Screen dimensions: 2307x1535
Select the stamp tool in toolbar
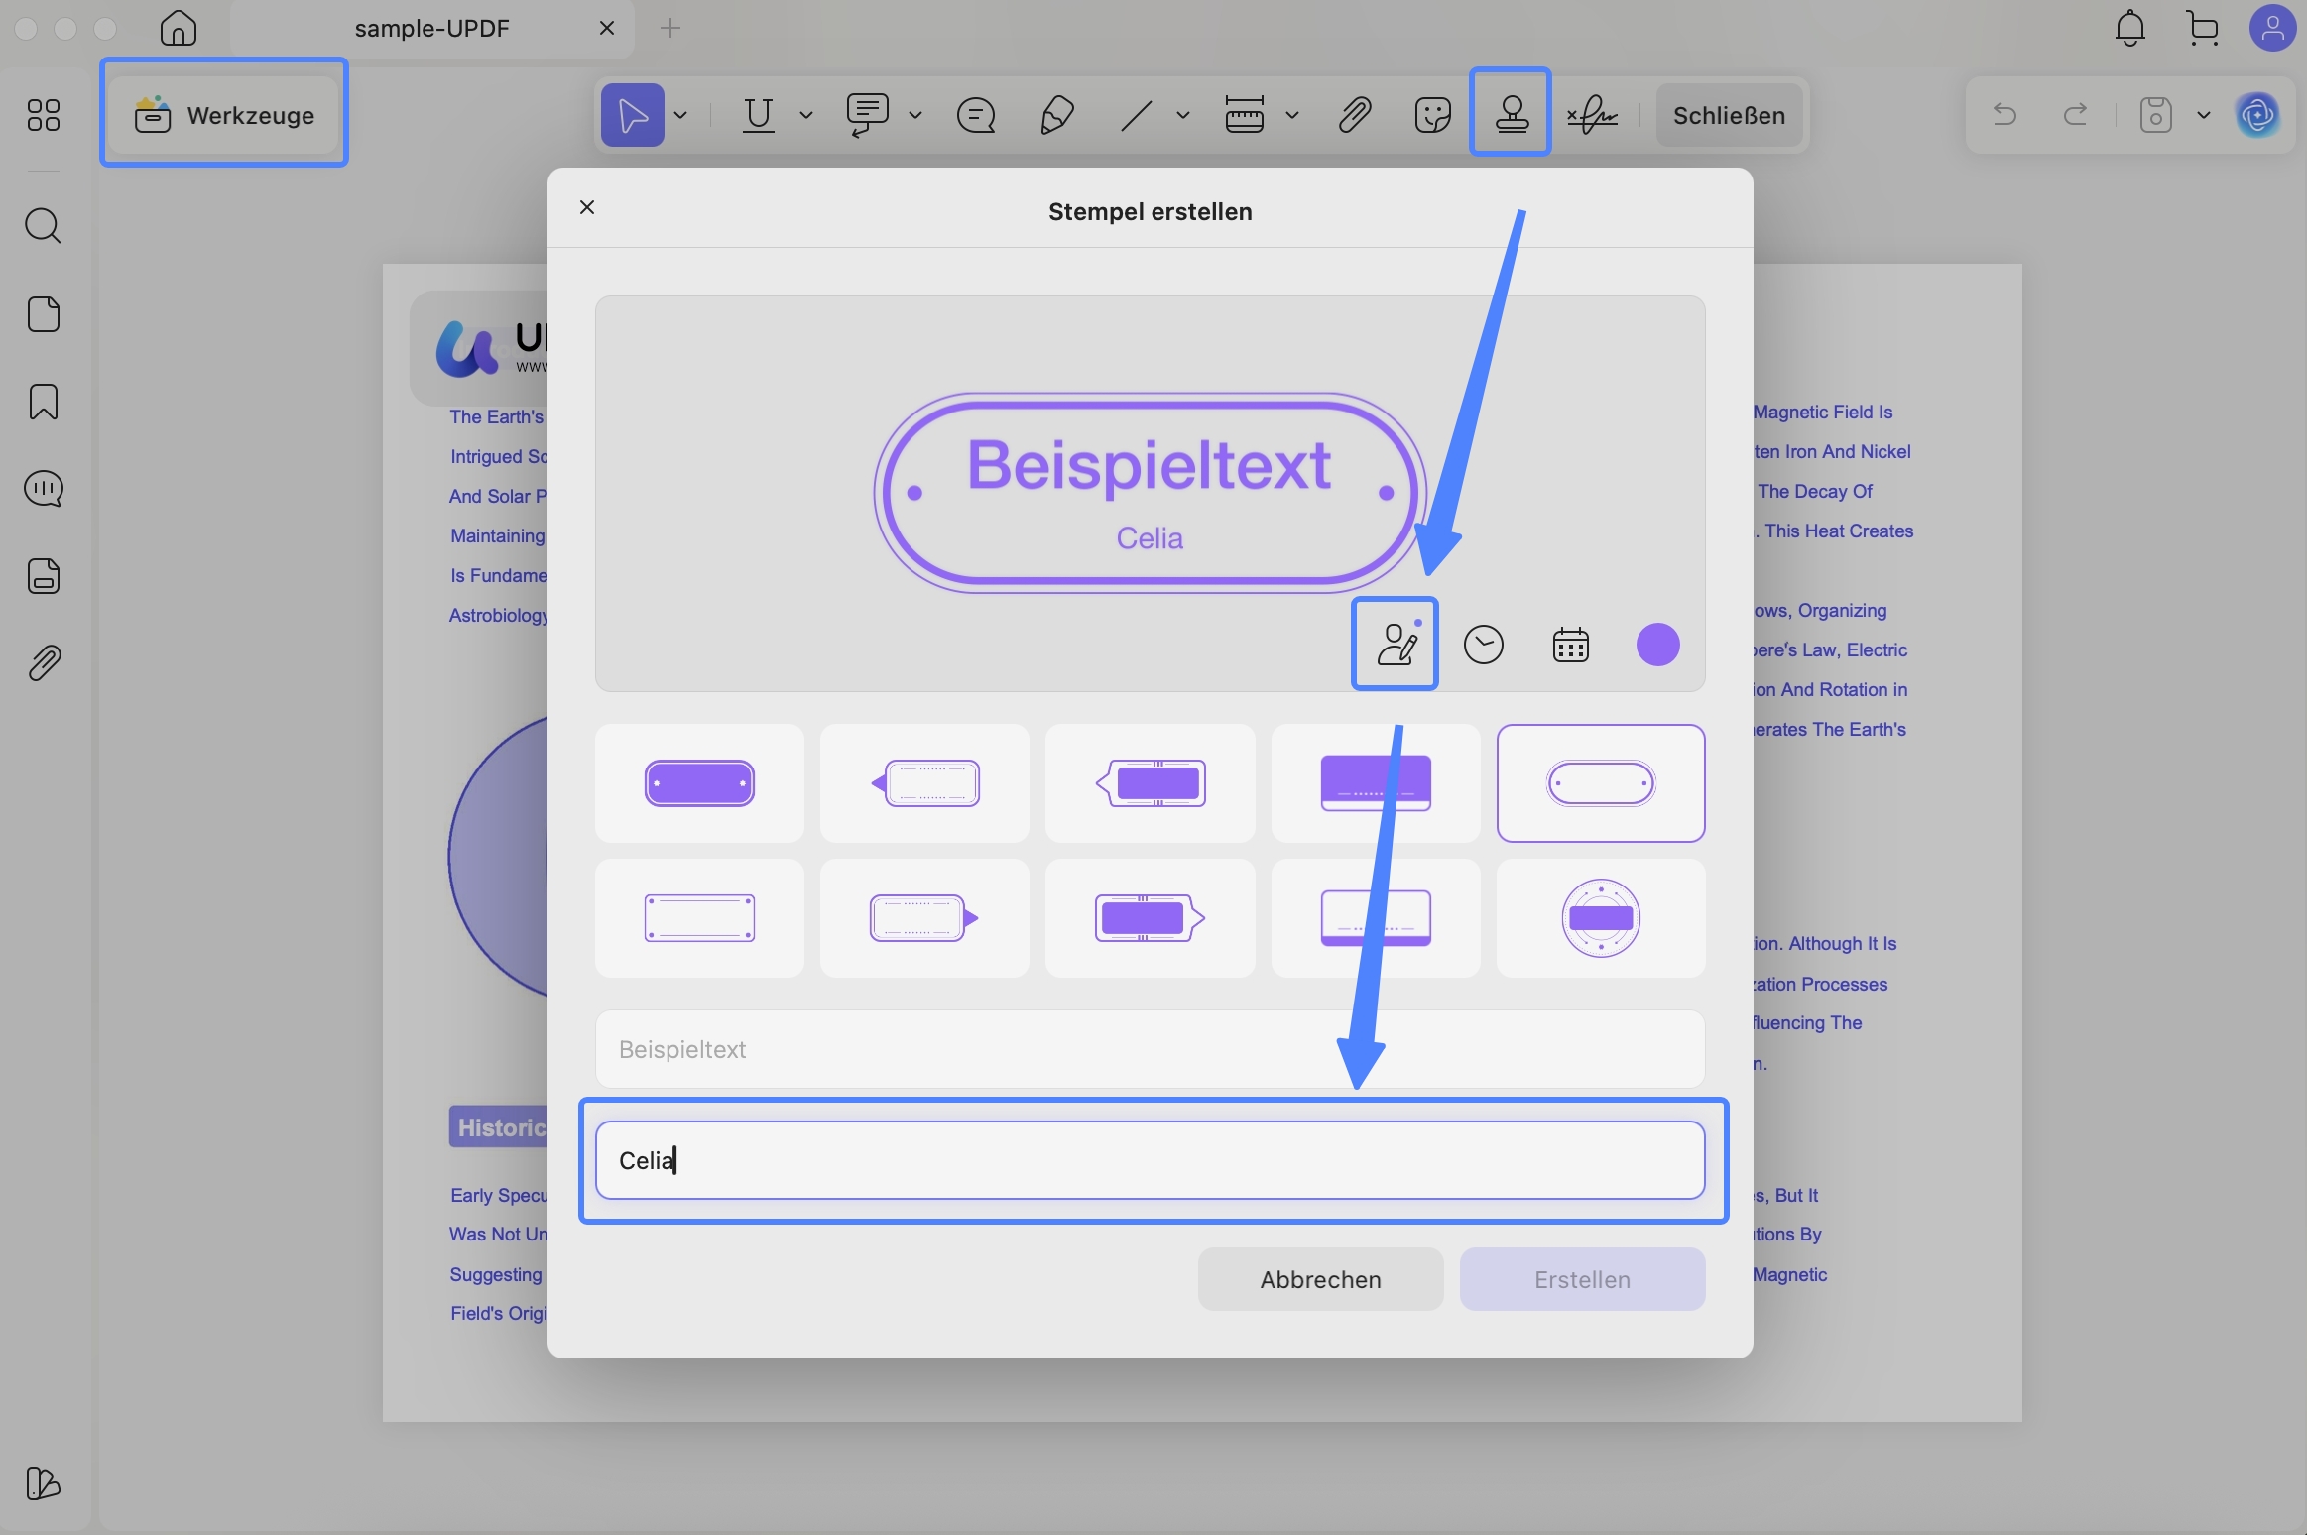tap(1510, 115)
